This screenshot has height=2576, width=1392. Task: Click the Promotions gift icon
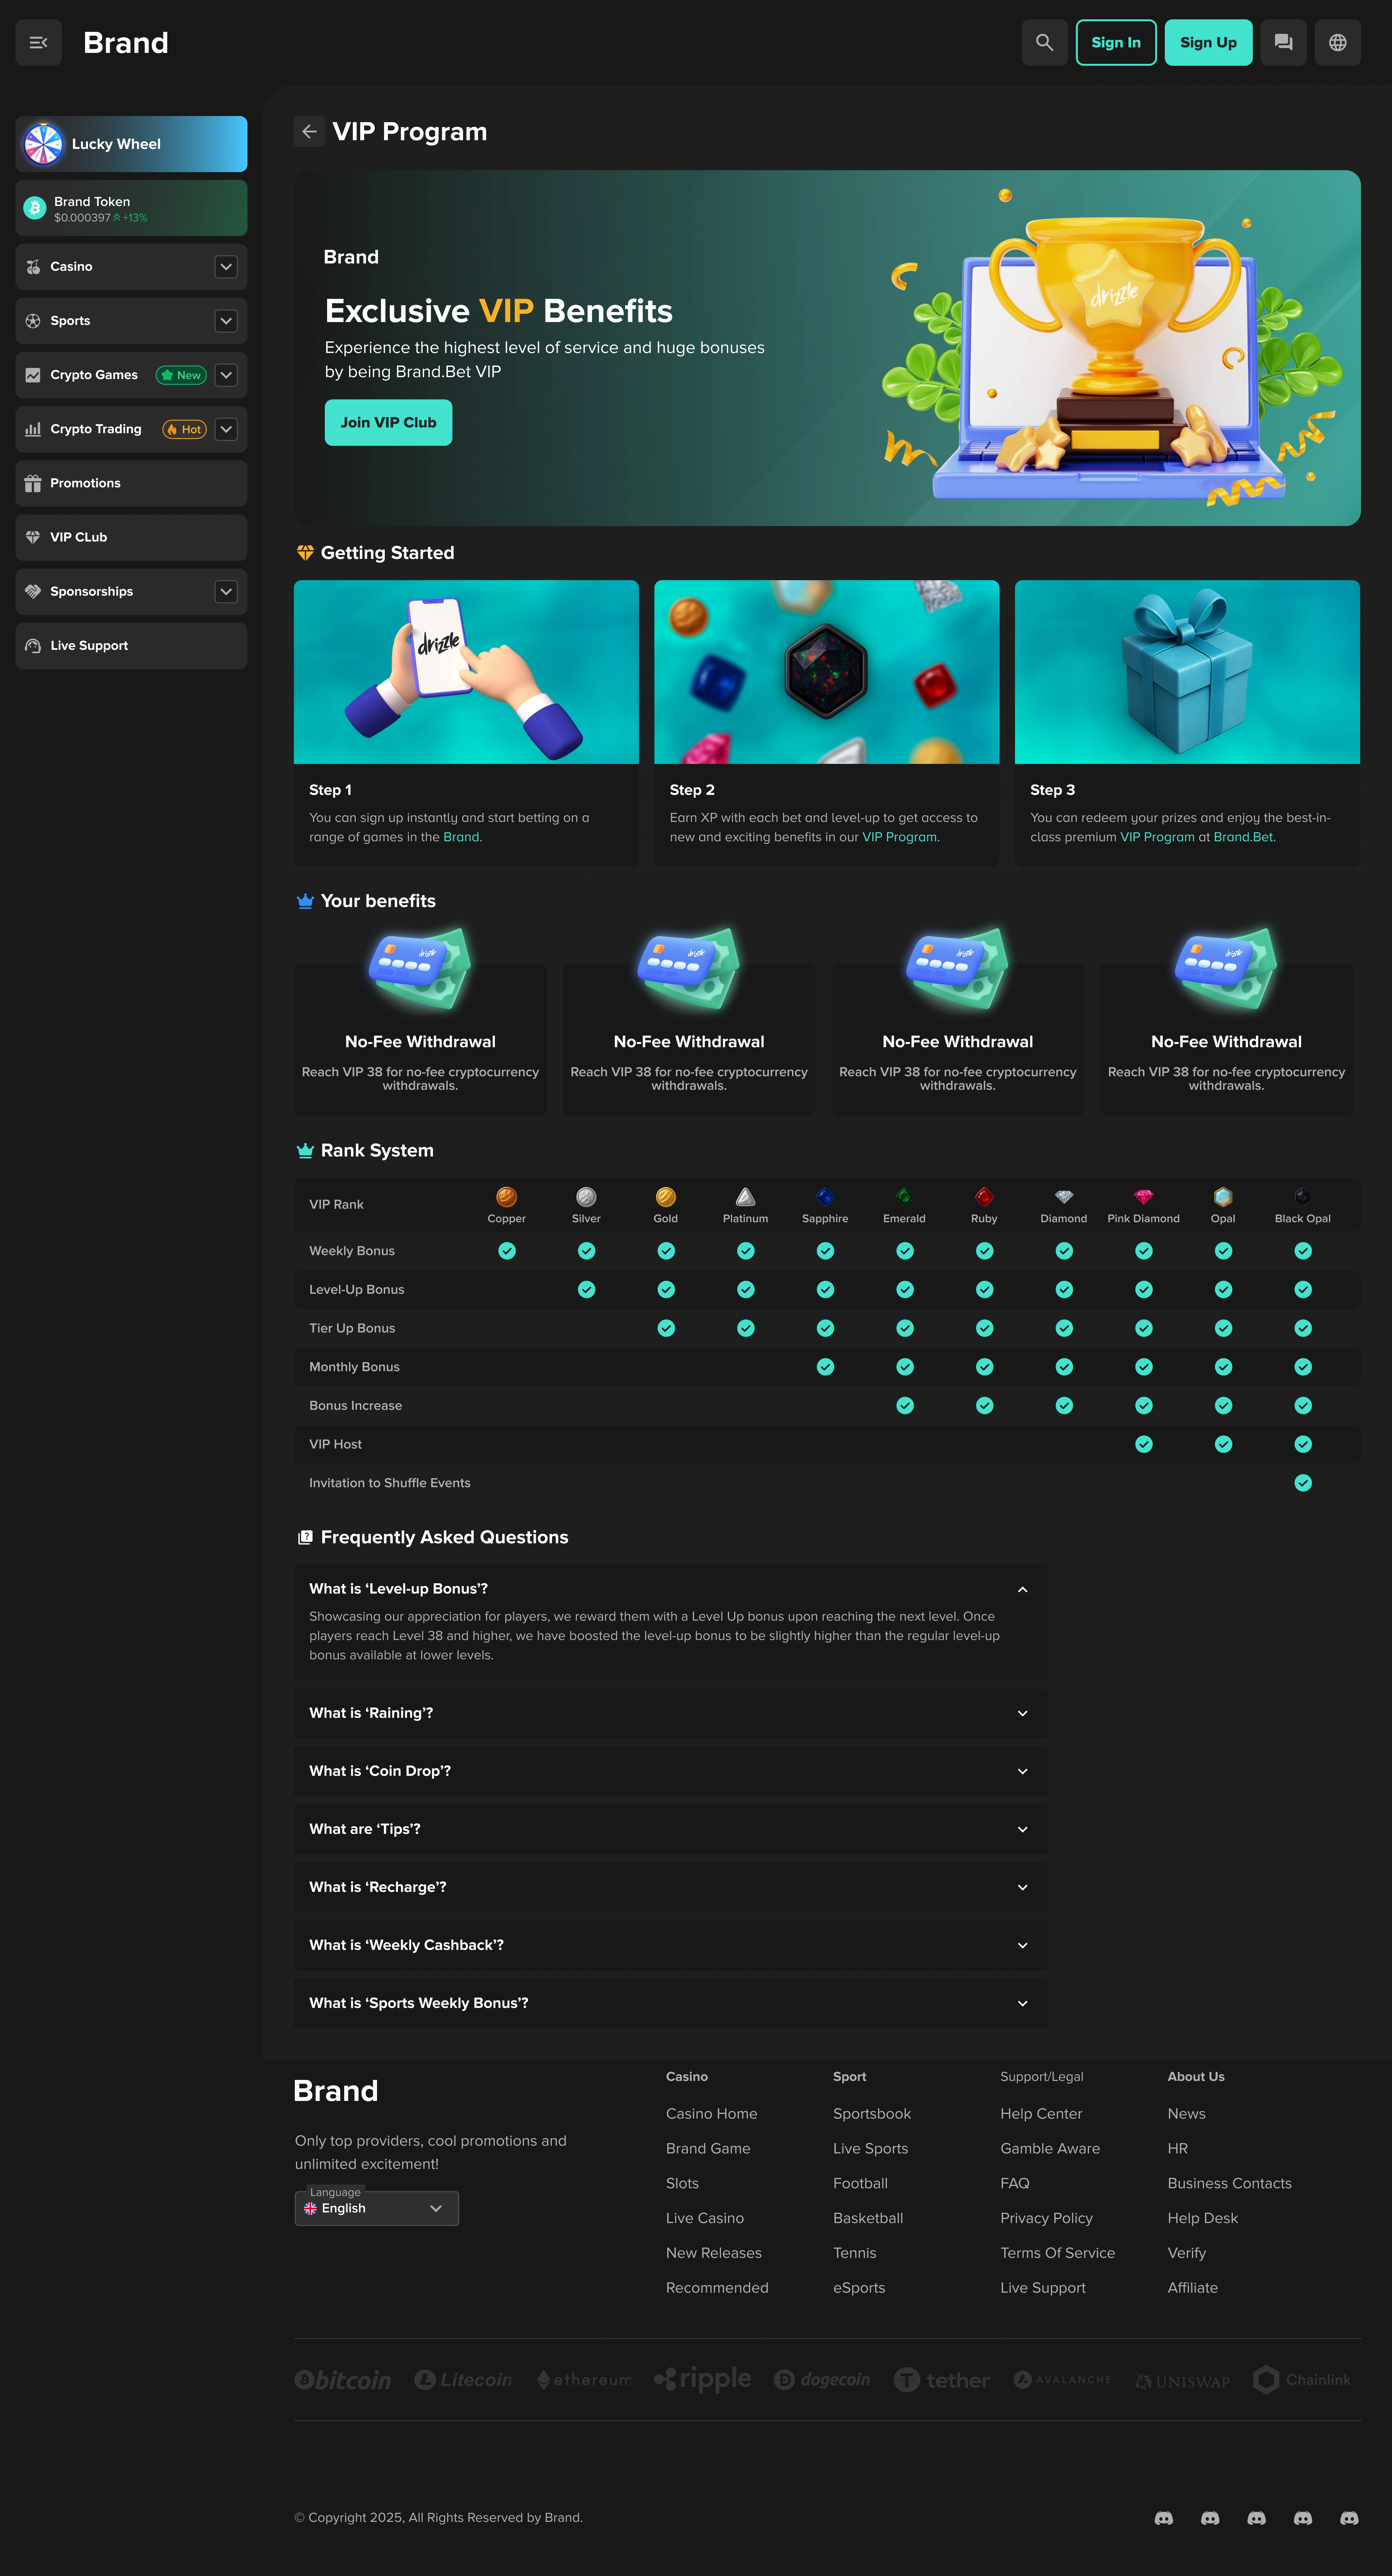point(33,483)
